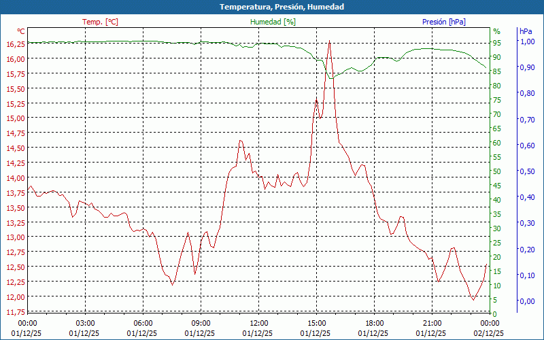Click the '16,00' temperature axis value
Screen dimensions: 544x340
coord(16,59)
